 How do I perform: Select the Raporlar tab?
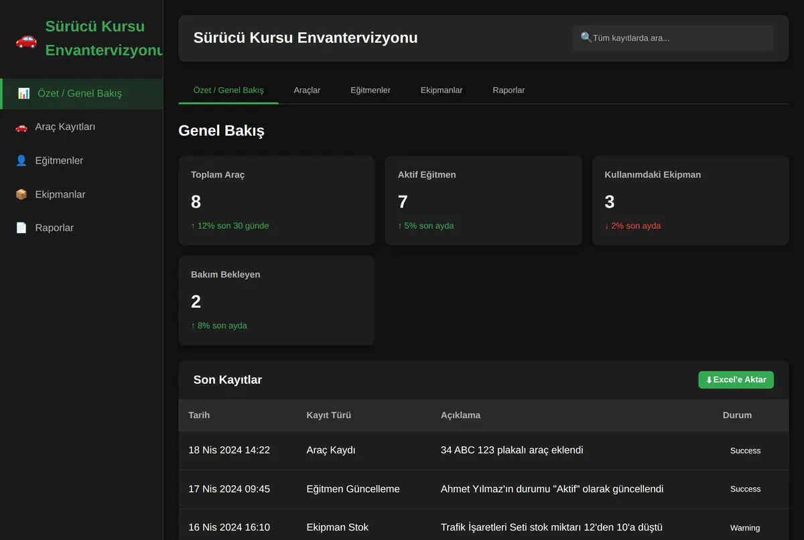pyautogui.click(x=509, y=90)
